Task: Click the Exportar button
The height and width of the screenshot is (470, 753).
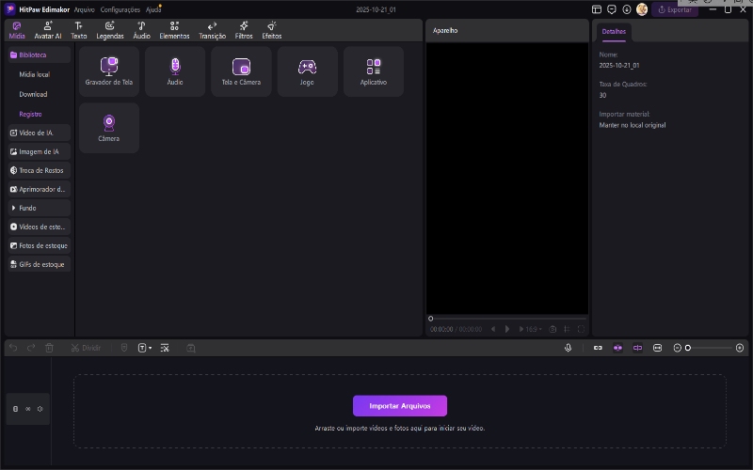Action: (x=675, y=9)
